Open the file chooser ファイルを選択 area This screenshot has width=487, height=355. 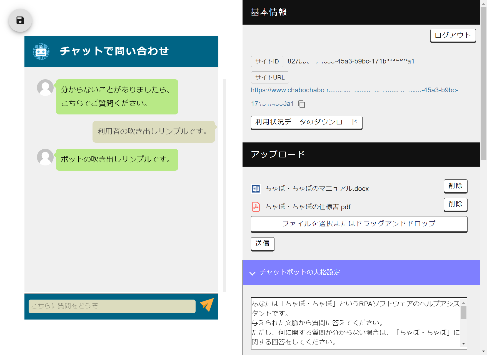[x=359, y=224]
